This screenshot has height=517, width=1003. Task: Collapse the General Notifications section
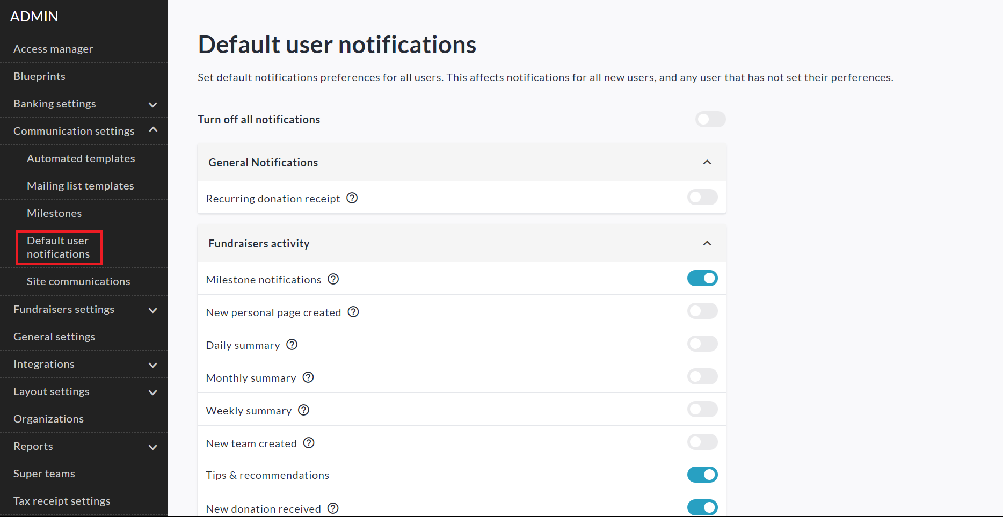pos(707,162)
